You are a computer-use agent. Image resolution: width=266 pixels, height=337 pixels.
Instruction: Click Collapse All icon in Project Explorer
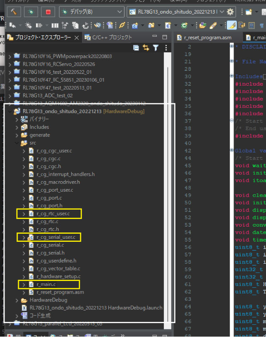coord(136,48)
